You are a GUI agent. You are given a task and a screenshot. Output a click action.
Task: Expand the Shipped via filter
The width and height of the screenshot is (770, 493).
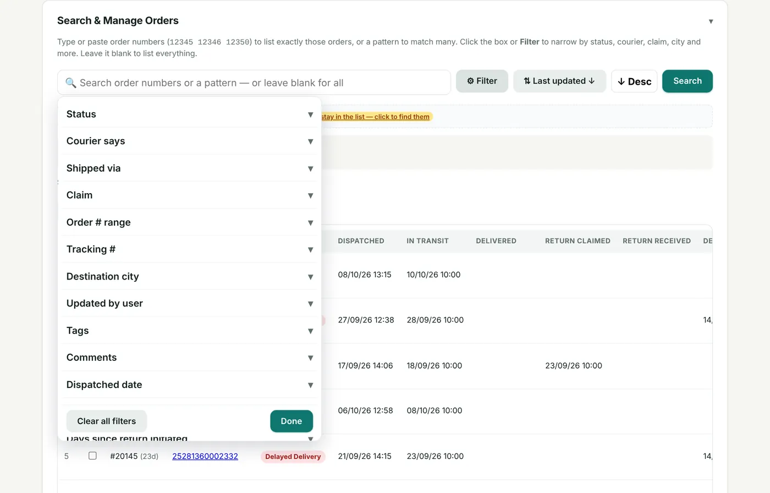pyautogui.click(x=189, y=168)
